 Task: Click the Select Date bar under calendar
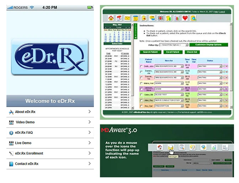117,44
